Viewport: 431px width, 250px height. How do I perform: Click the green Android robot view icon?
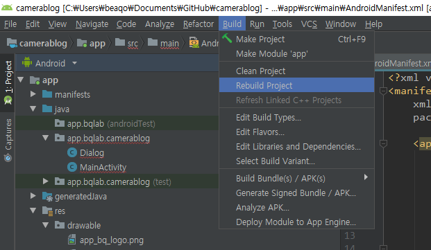pyautogui.click(x=27, y=62)
